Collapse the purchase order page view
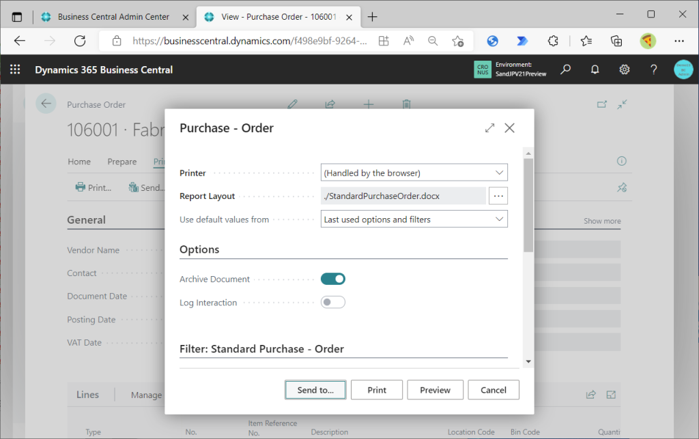Image resolution: width=699 pixels, height=439 pixels. (622, 104)
